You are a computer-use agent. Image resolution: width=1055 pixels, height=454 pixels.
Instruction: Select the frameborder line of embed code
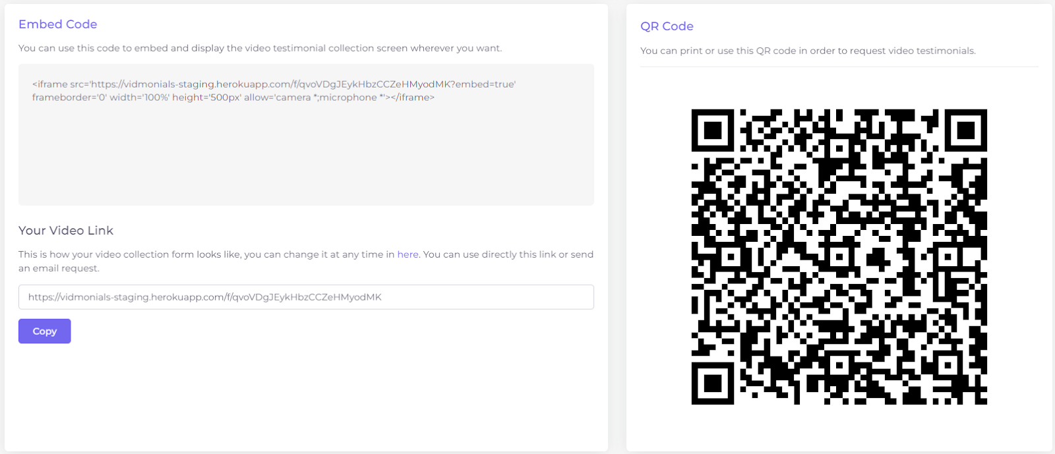pos(233,98)
